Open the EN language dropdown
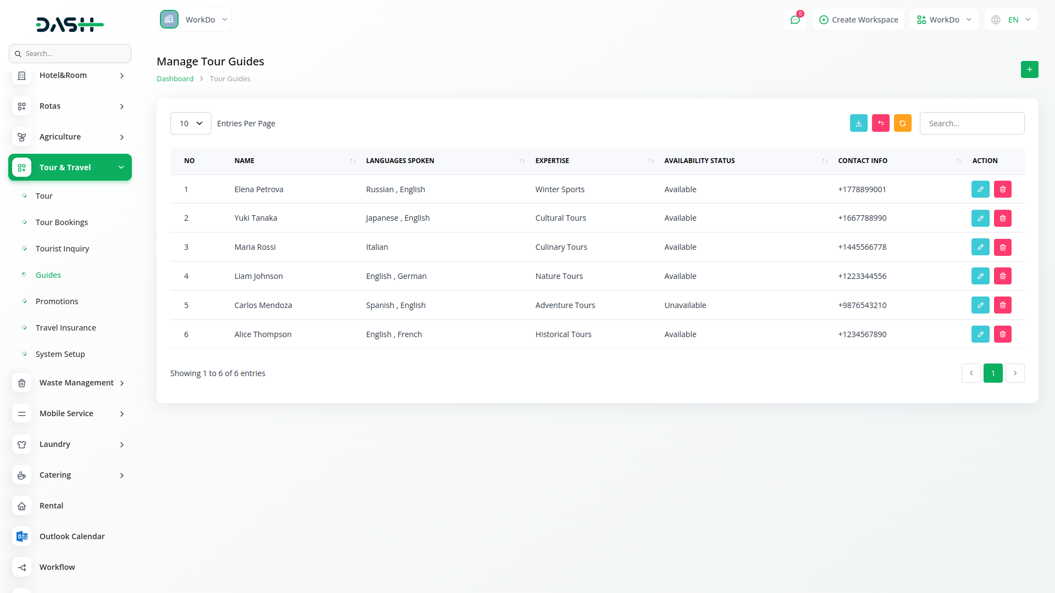1055x593 pixels. 1011,19
